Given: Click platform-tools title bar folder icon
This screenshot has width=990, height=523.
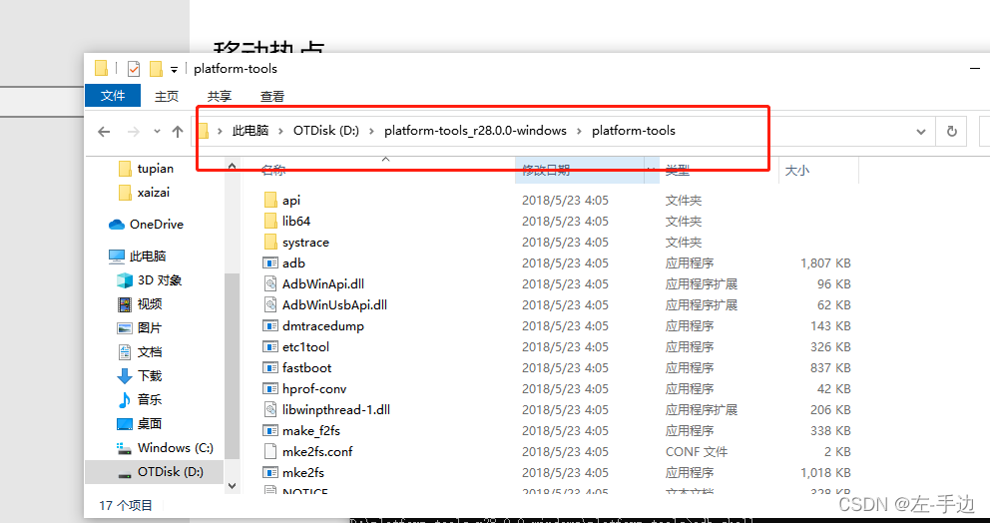Looking at the screenshot, I should coord(101,68).
